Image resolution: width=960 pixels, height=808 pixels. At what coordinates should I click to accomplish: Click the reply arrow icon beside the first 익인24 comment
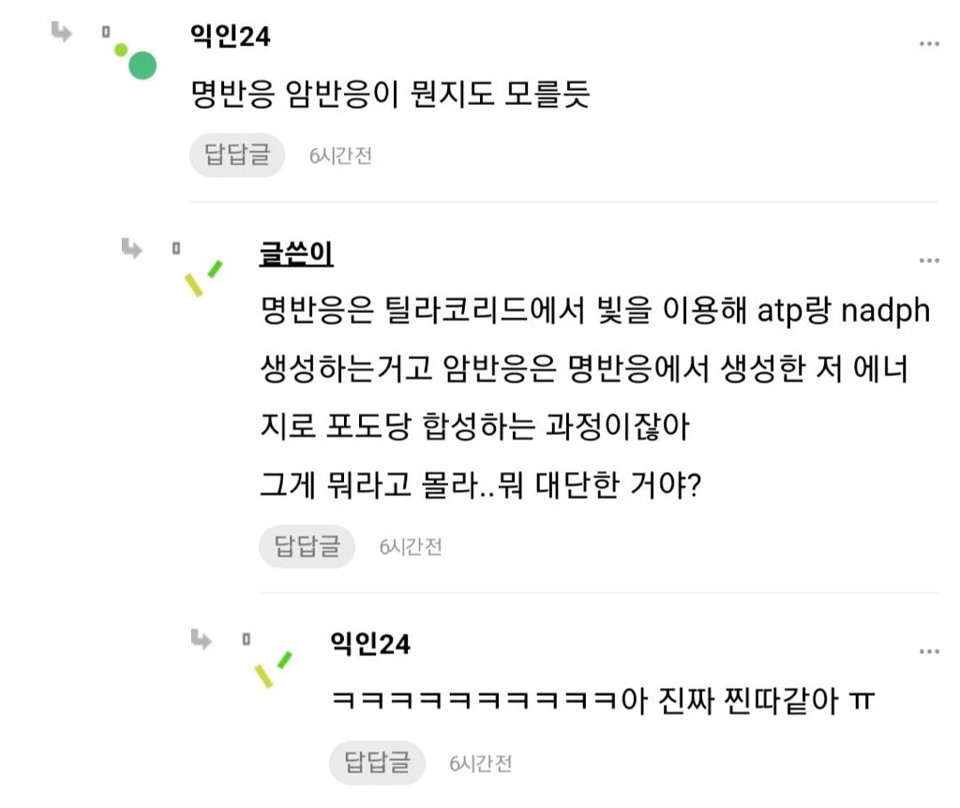(62, 33)
